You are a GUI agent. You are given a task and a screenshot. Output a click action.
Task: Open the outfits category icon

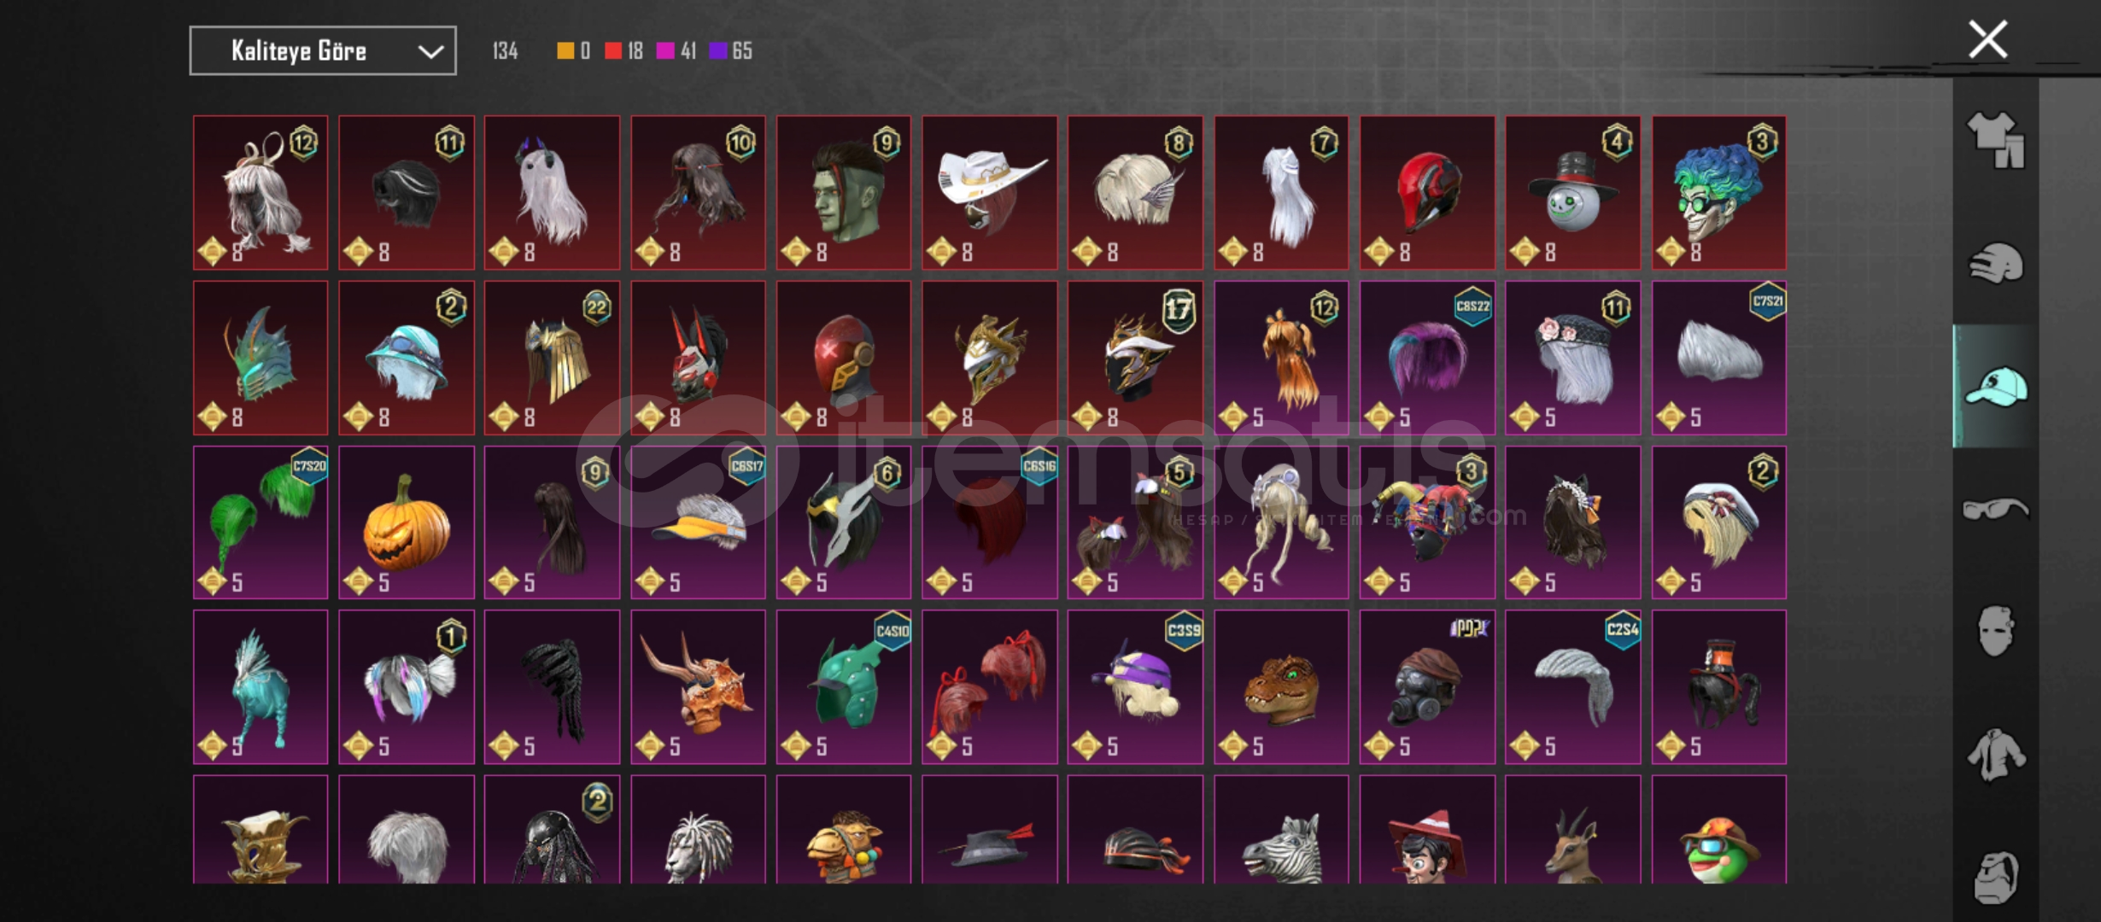pos(1996,140)
